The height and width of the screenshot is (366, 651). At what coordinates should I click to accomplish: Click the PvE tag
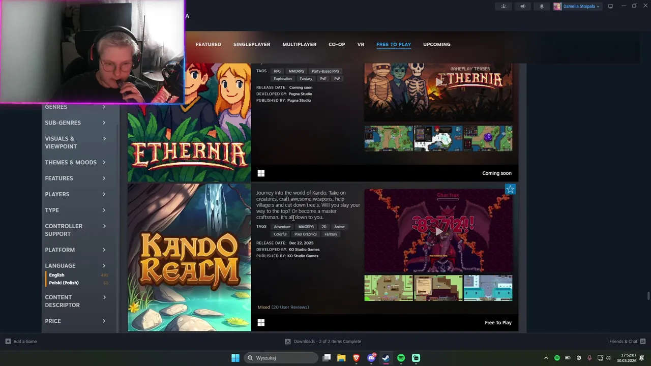(x=323, y=79)
